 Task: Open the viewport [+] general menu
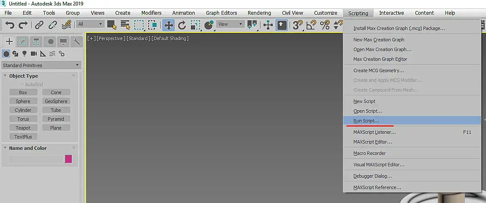92,38
